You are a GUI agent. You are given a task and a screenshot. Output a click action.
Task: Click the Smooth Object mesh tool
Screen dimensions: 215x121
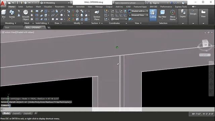(26, 15)
